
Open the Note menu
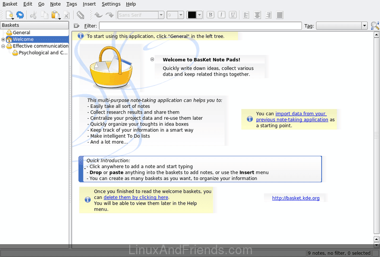(x=55, y=4)
